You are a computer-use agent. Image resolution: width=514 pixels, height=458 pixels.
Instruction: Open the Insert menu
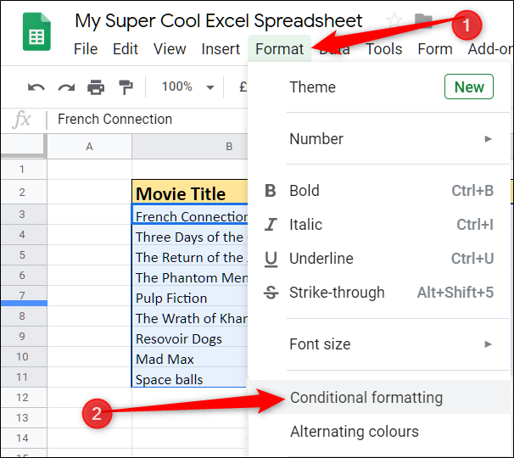coord(221,49)
